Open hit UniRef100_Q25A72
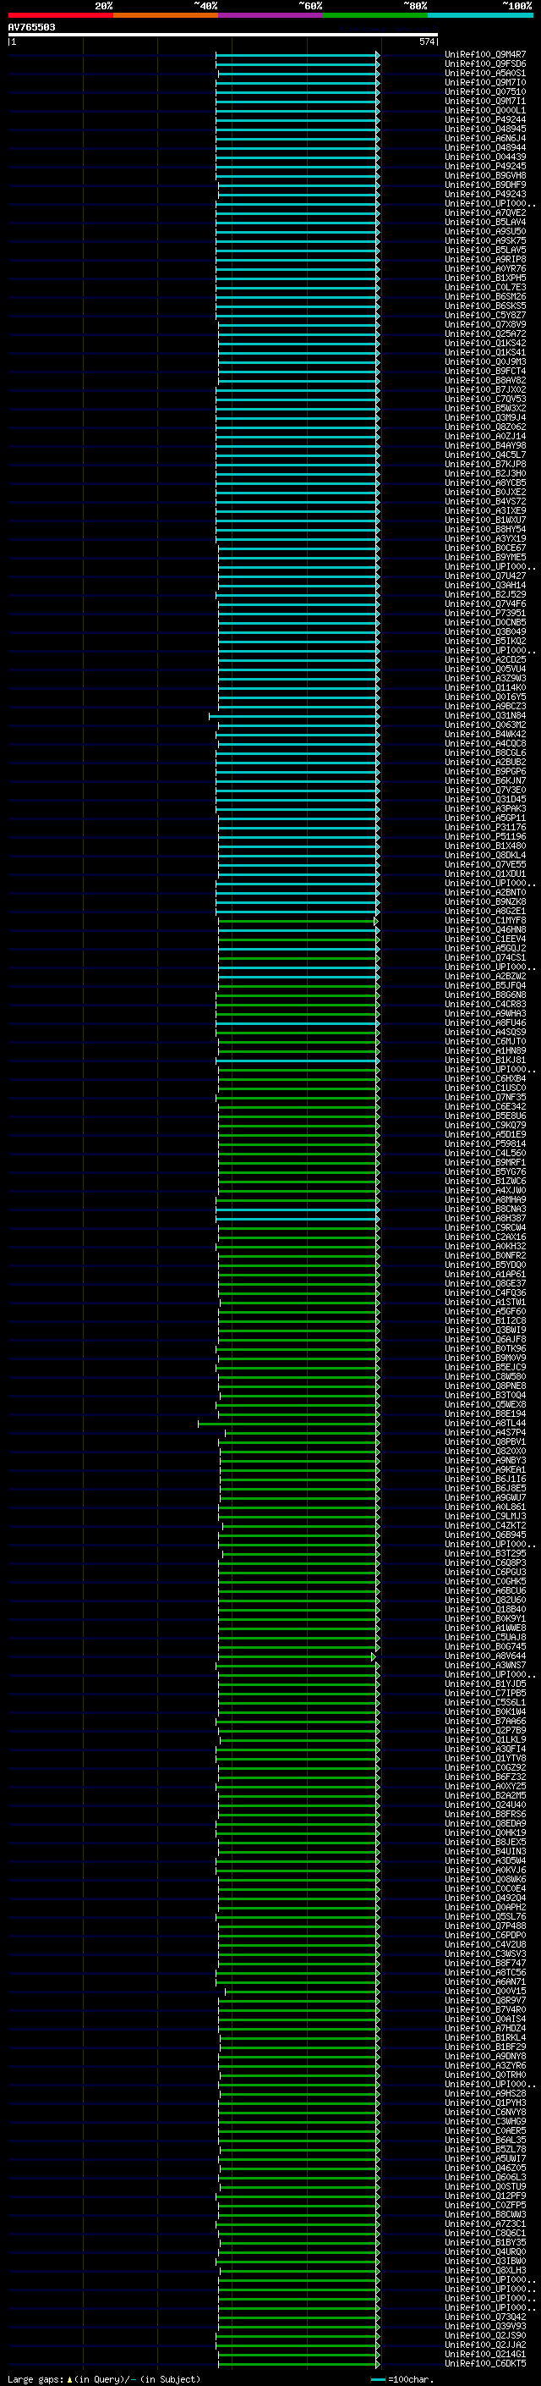 click(485, 333)
